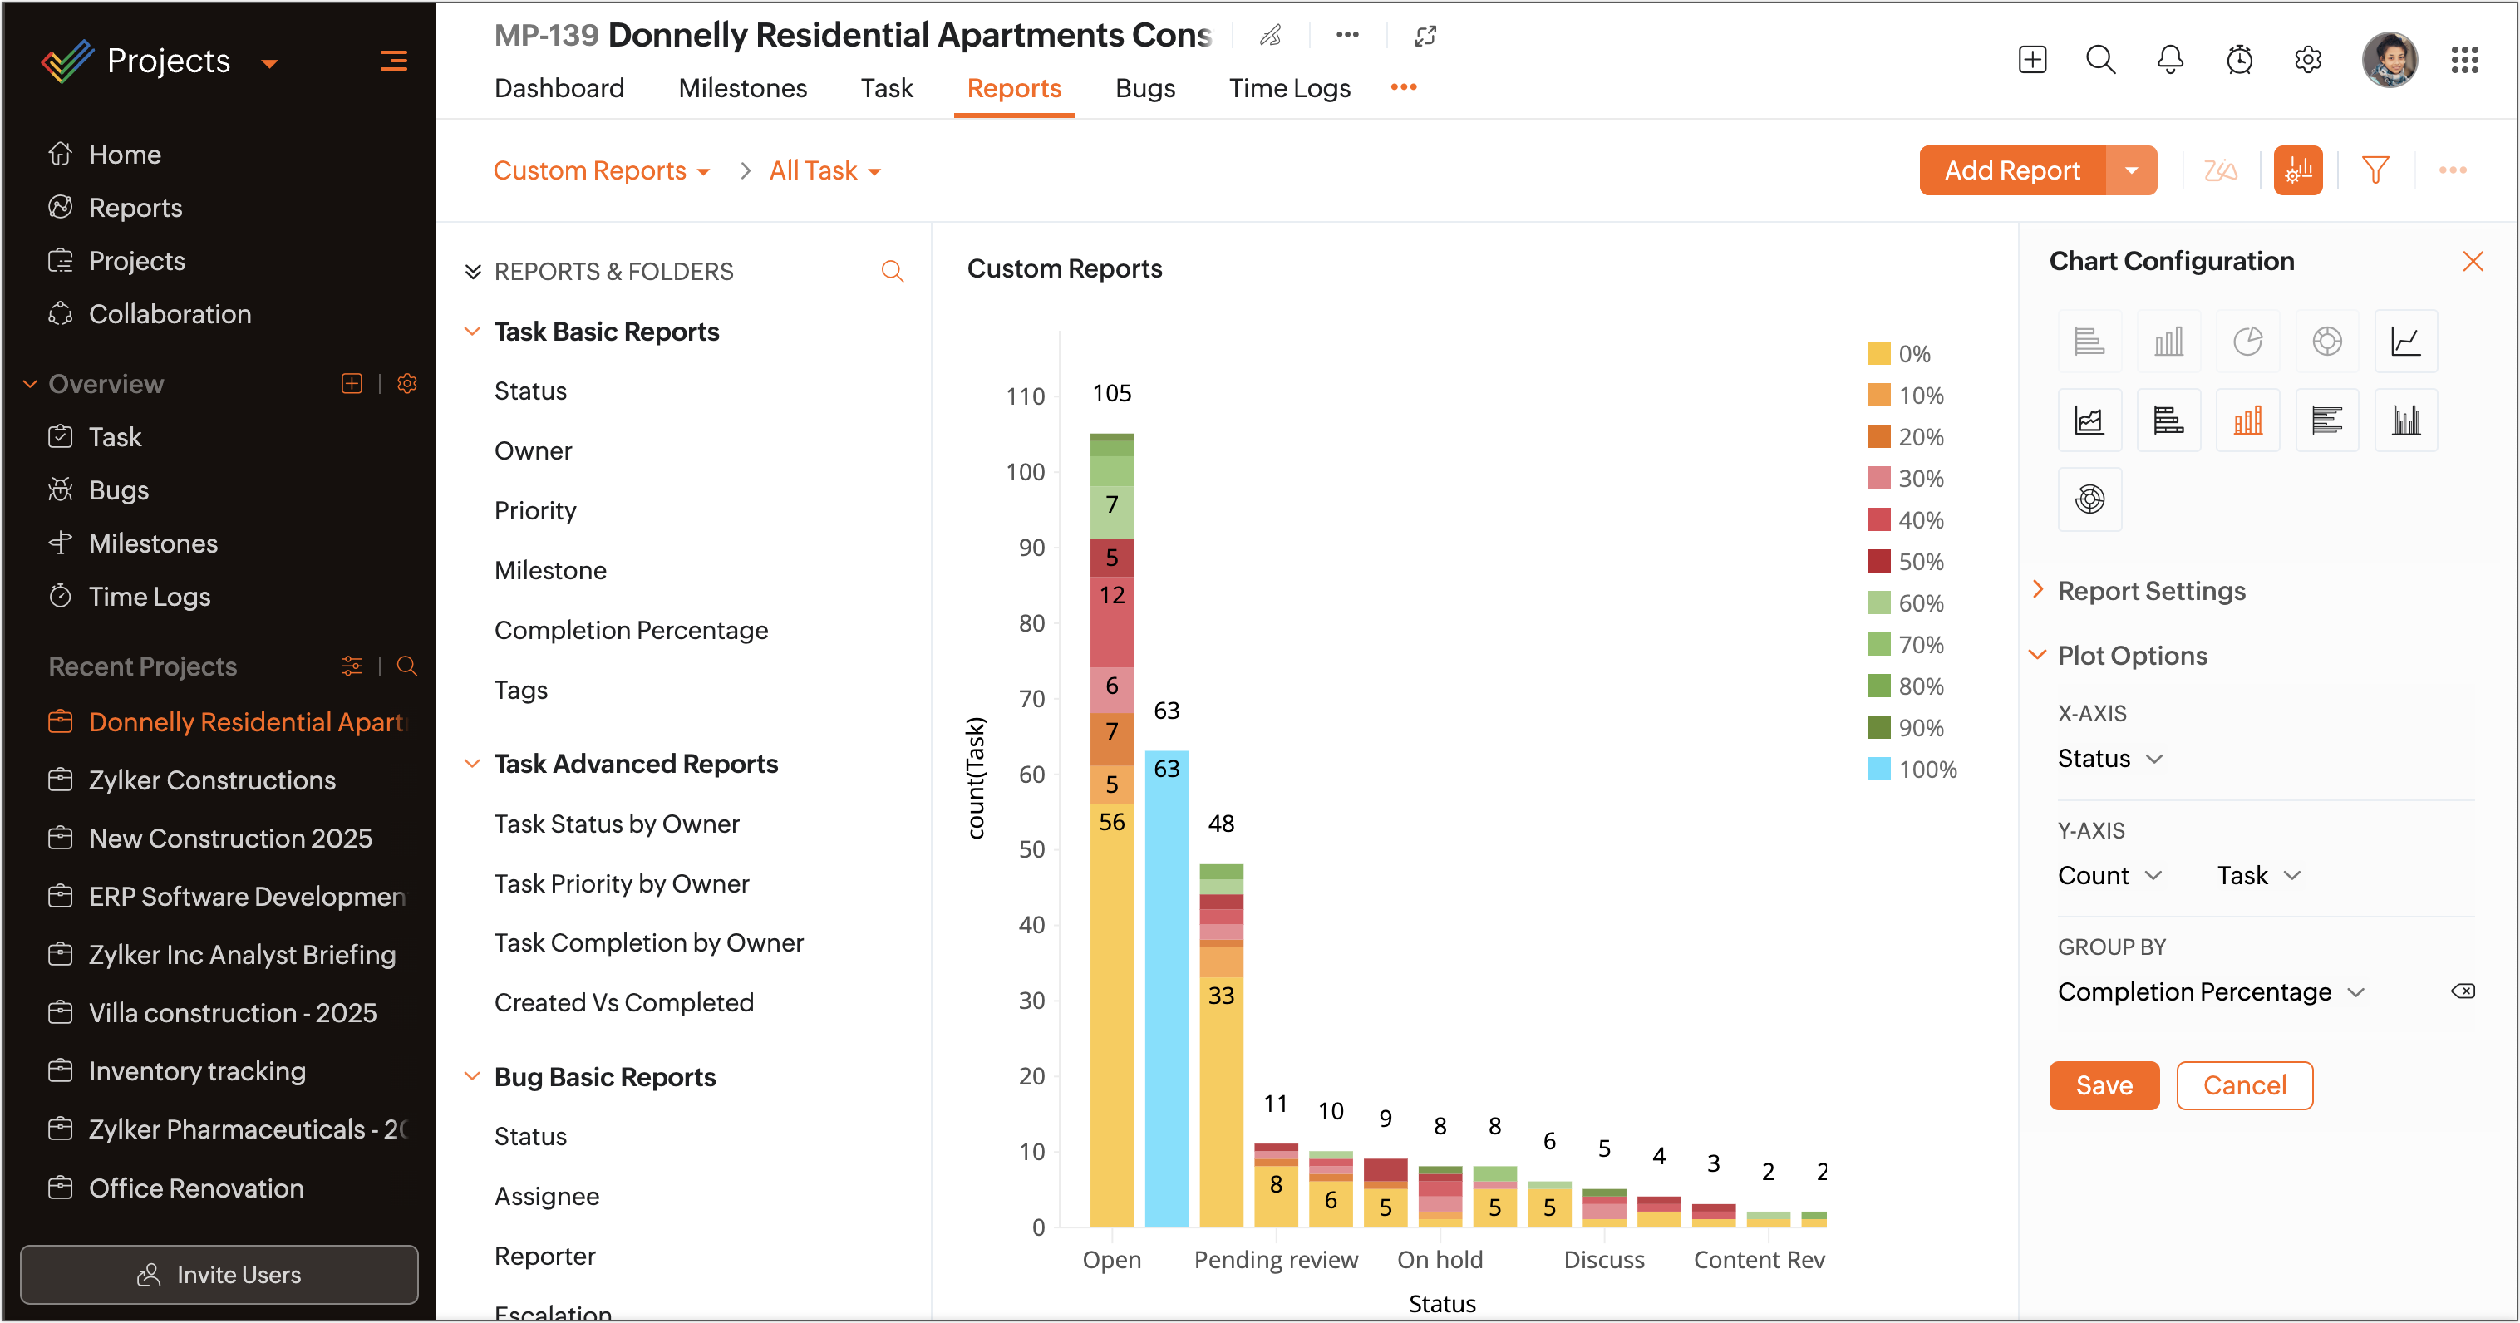Click the Invite Users button

(x=218, y=1274)
